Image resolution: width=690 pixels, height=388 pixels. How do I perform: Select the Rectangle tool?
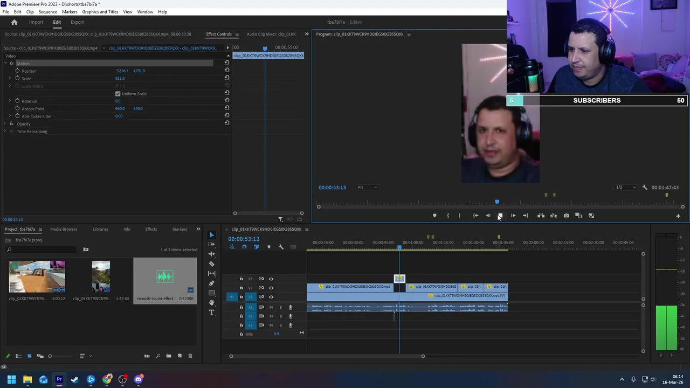pyautogui.click(x=211, y=293)
